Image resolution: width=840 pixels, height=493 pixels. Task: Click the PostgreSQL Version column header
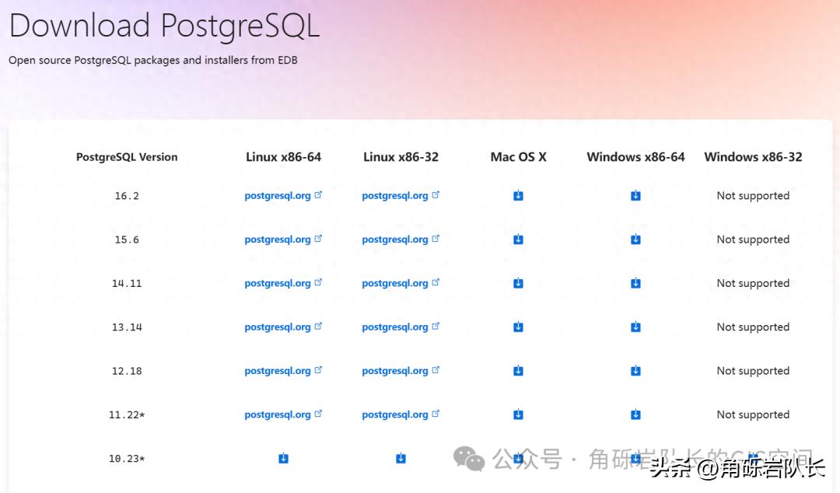pyautogui.click(x=127, y=157)
